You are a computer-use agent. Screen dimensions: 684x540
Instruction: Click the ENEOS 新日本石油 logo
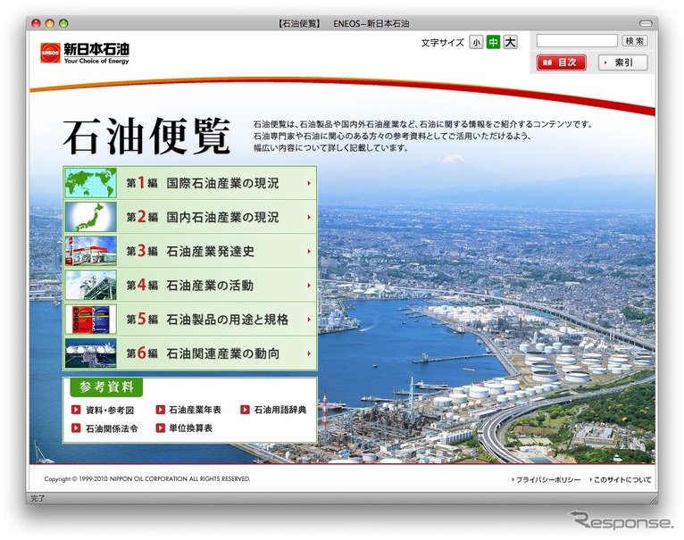pyautogui.click(x=85, y=54)
